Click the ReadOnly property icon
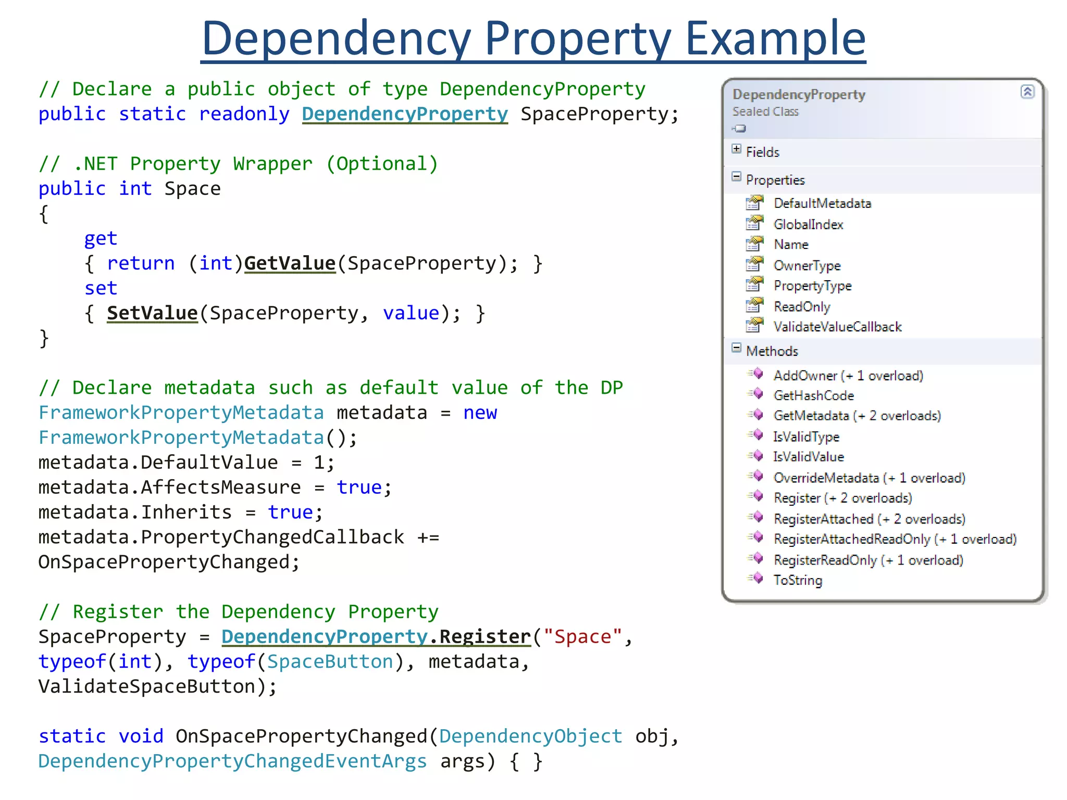The height and width of the screenshot is (800, 1067). pos(754,306)
